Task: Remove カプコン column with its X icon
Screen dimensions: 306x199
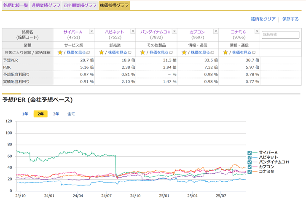Action: 215,32
